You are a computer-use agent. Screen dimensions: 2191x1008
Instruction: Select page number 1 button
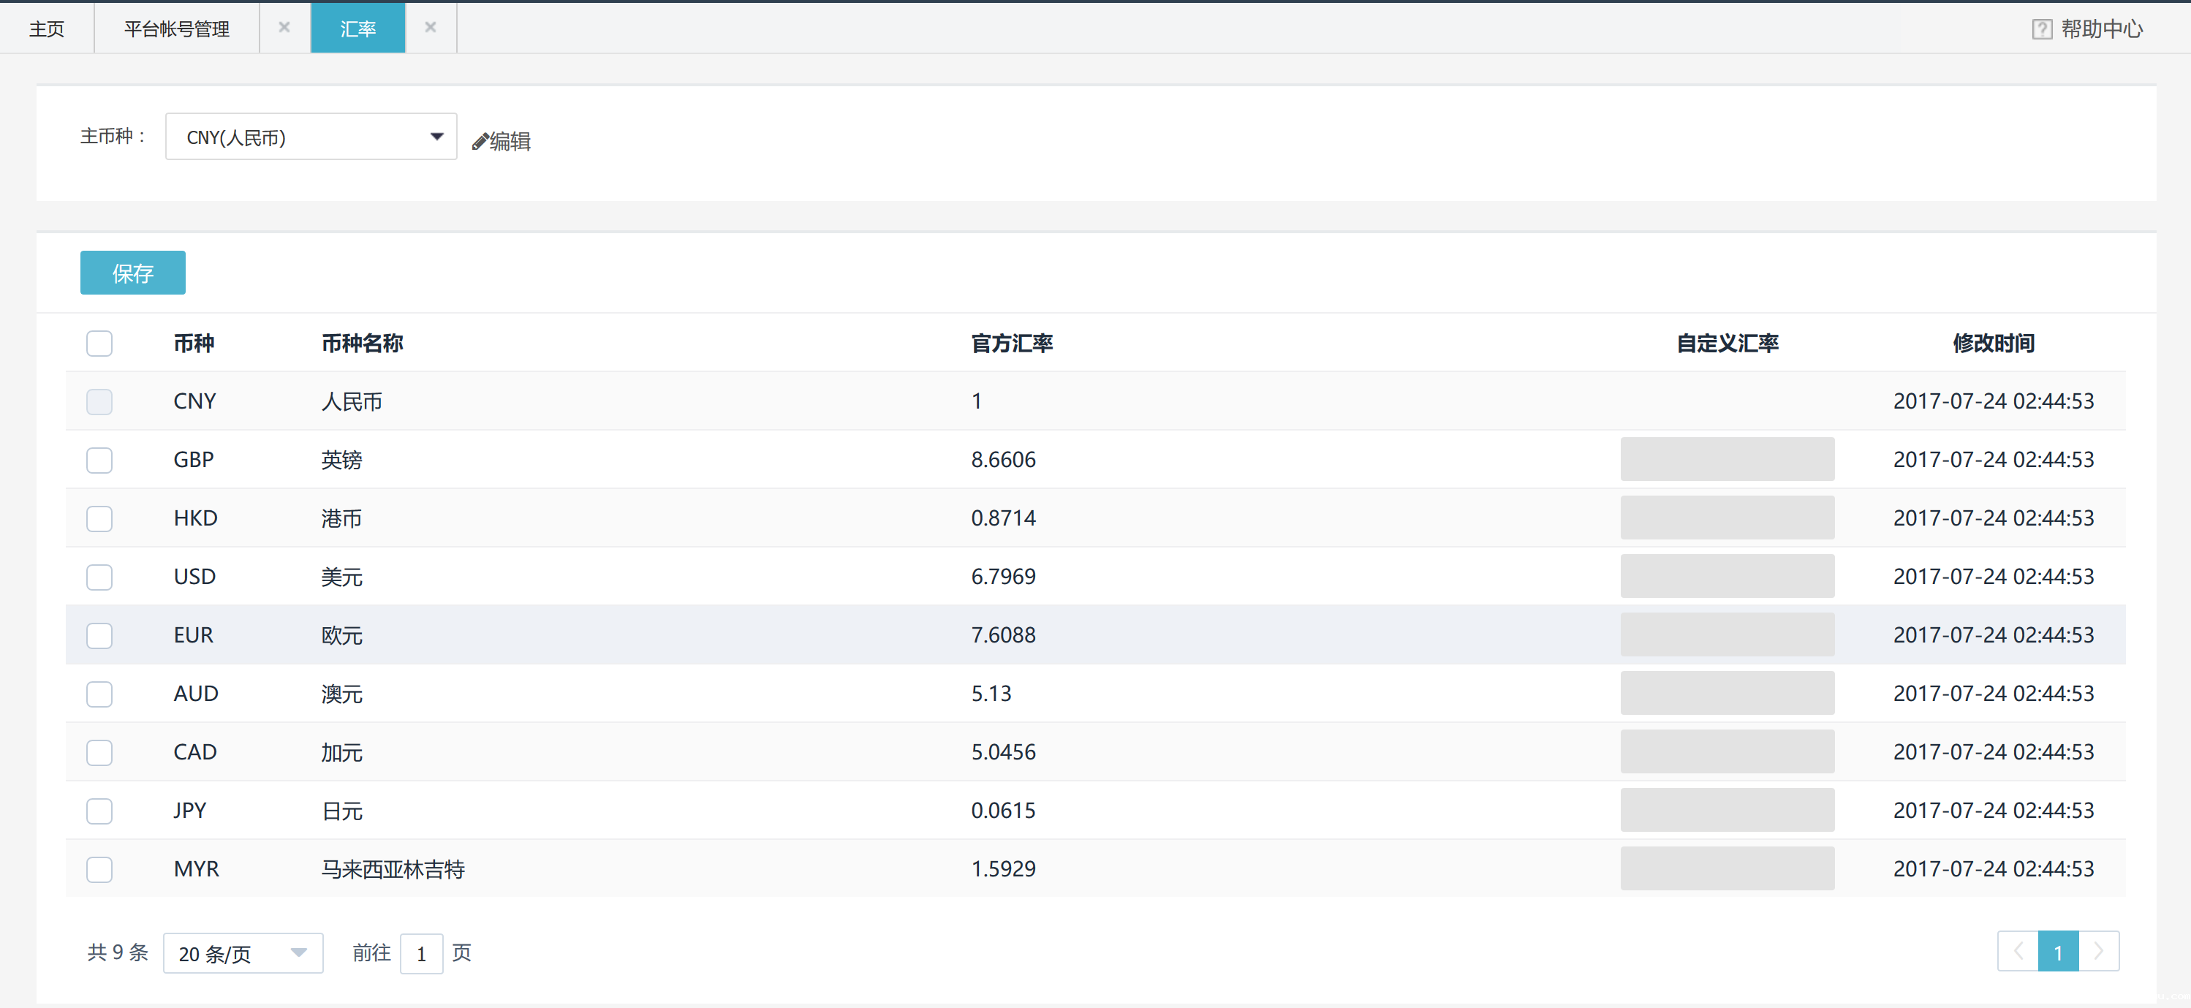tap(2057, 951)
